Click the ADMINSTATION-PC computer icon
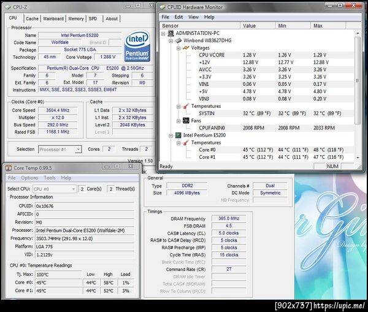 click(171, 33)
